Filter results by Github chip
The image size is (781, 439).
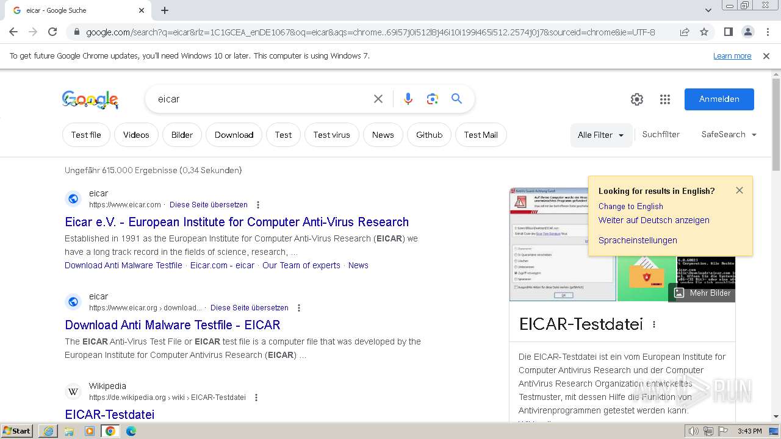click(x=429, y=135)
